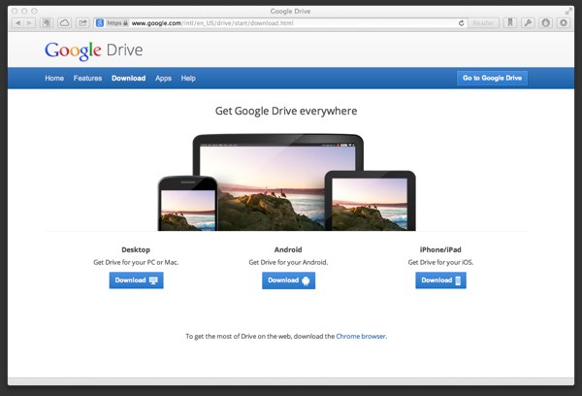Click the iPhone/iPad heading text
Screen dimensions: 582x396
440,249
